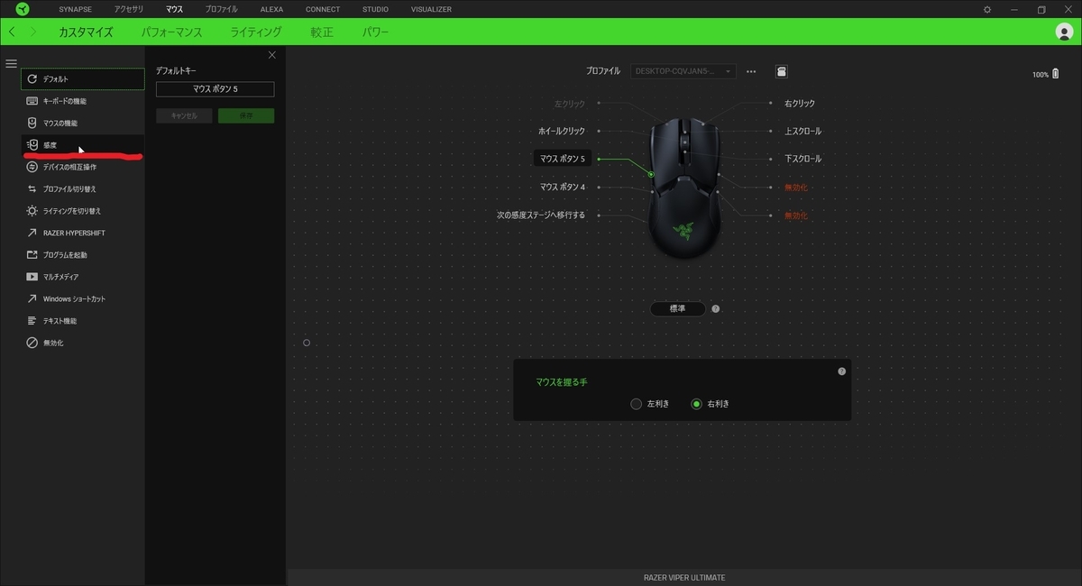Click the 標準 mode button

pyautogui.click(x=677, y=308)
